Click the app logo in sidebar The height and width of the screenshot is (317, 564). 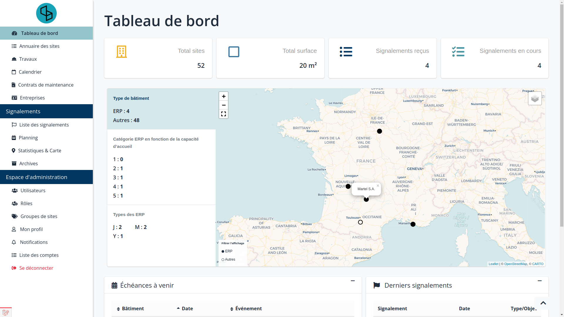point(46,13)
